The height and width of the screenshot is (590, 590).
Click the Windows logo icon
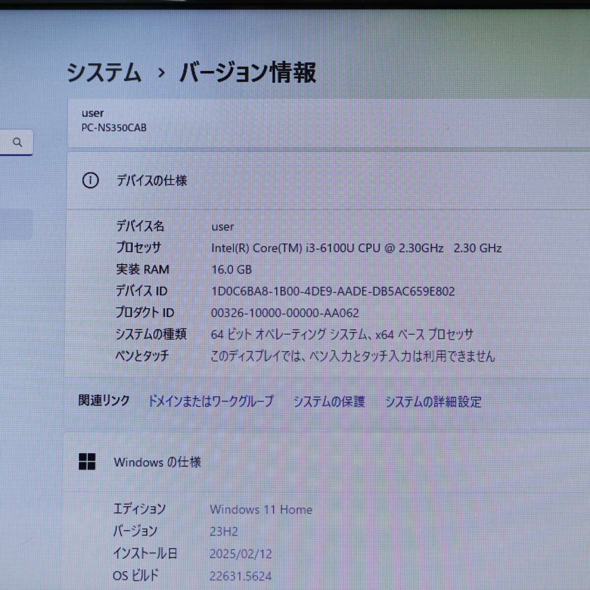click(x=87, y=462)
